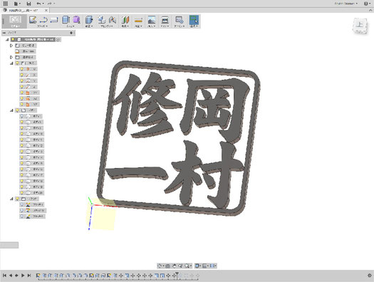Open the data panel grid icon
Screen dimensions: 374x282
(5, 4)
